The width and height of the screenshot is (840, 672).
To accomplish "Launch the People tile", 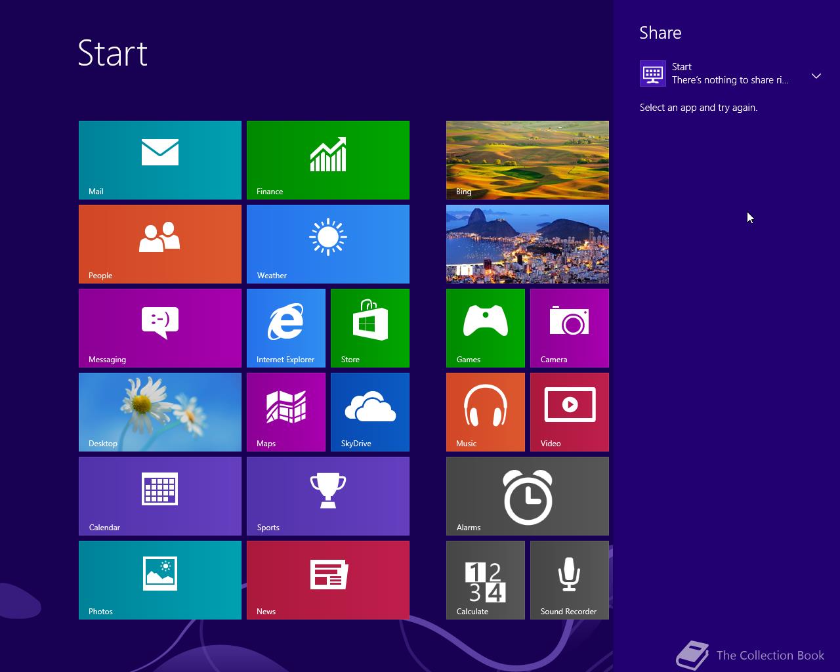I will [160, 244].
